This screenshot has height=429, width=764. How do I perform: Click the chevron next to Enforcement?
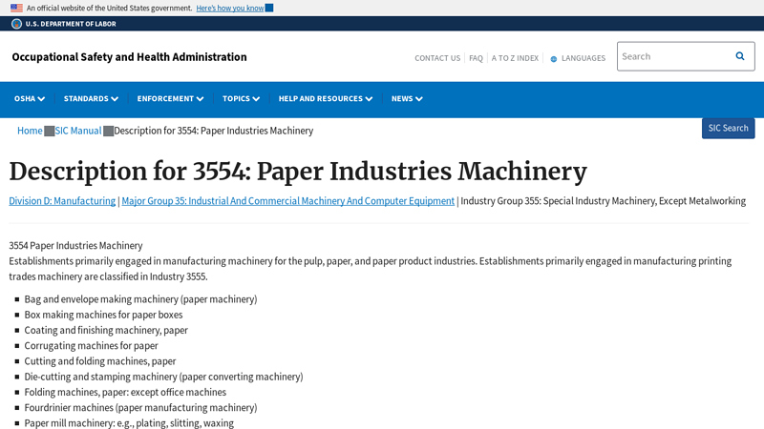(x=200, y=99)
